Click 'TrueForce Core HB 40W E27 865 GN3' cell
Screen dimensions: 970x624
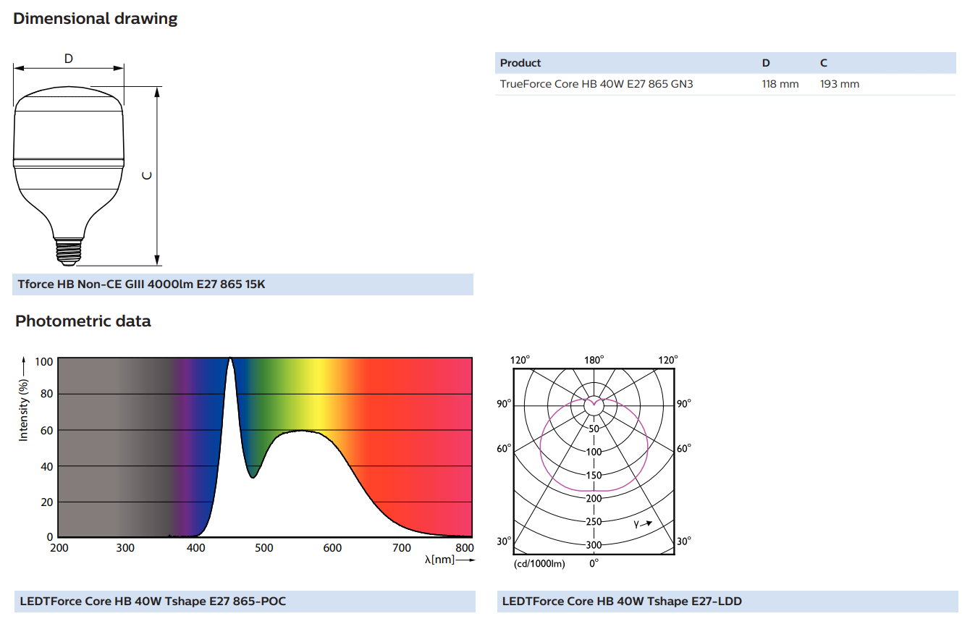(596, 84)
